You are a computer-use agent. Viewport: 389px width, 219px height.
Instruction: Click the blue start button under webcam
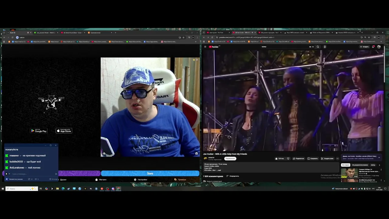click(150, 173)
